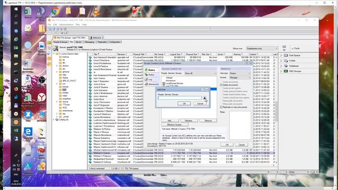
Task: Expand the domino folder in tree
Action: (57, 65)
